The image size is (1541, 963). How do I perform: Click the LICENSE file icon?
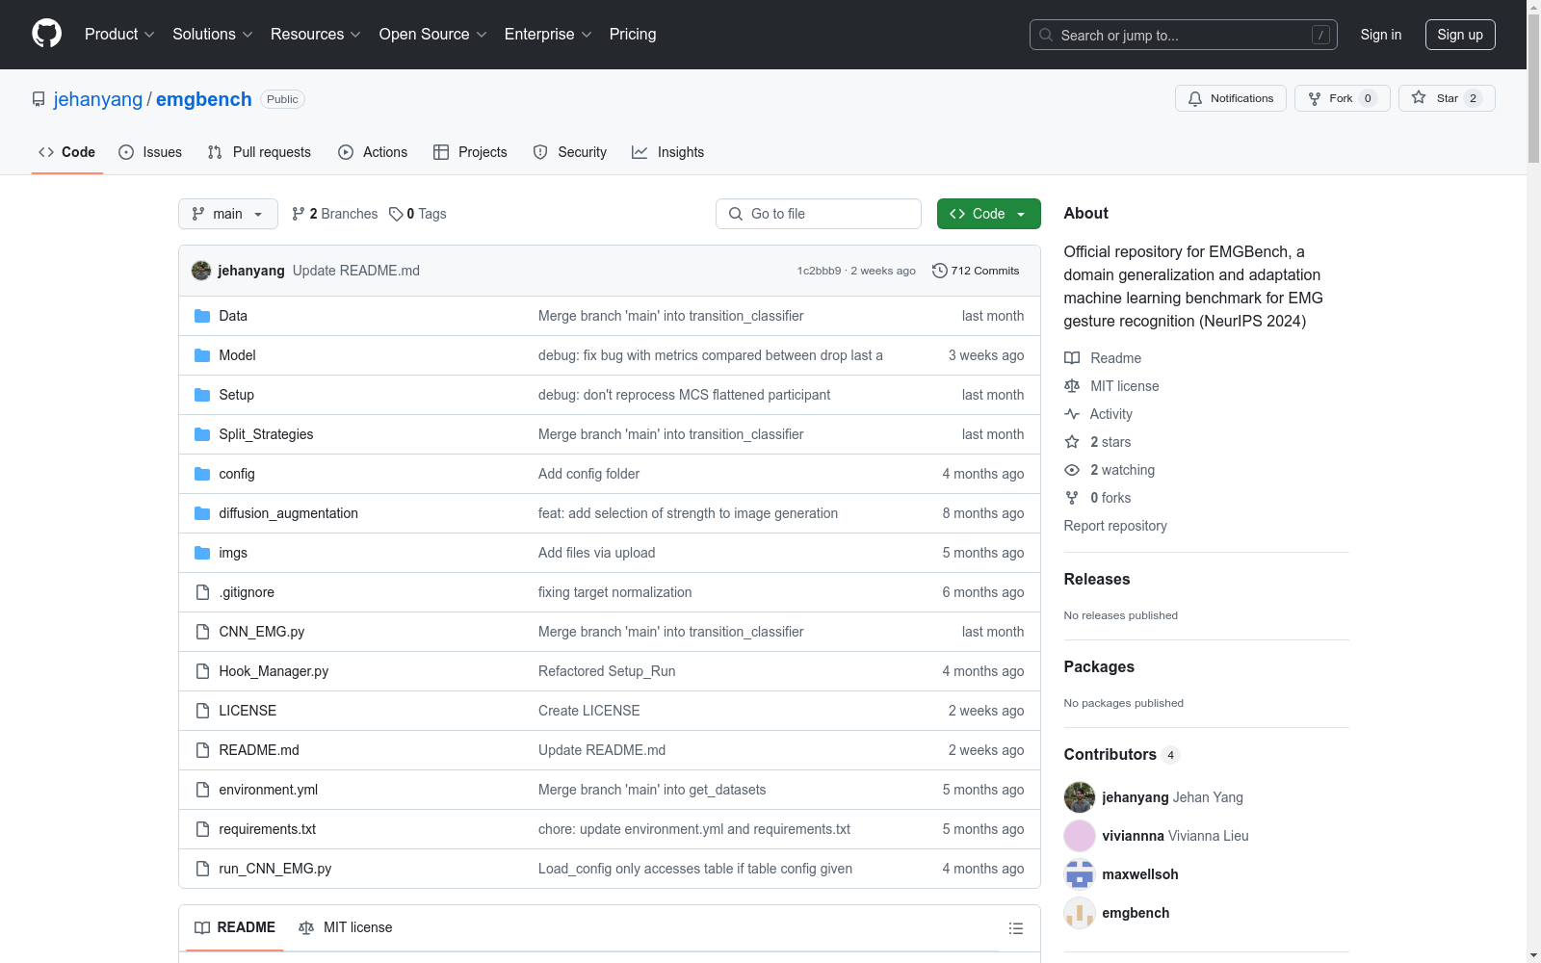(202, 711)
